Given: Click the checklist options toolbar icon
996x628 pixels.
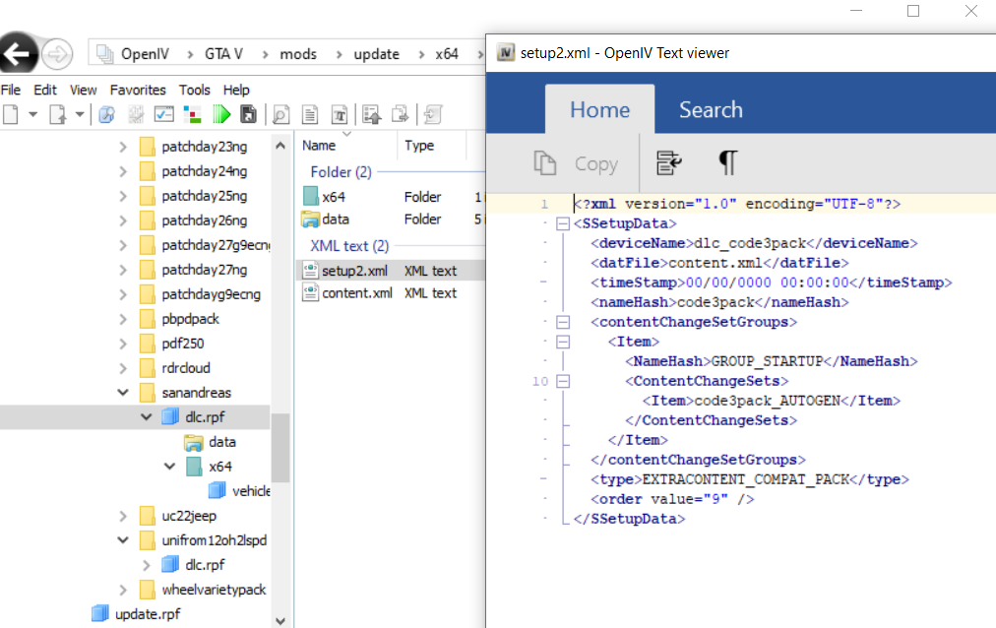Looking at the screenshot, I should tap(164, 114).
